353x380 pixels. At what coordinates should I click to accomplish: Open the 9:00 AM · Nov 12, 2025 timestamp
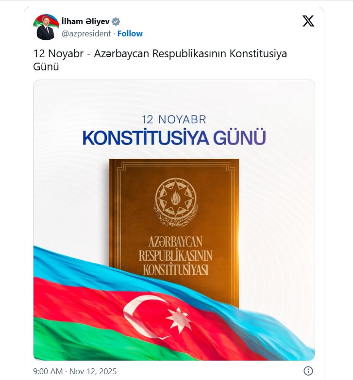point(75,371)
